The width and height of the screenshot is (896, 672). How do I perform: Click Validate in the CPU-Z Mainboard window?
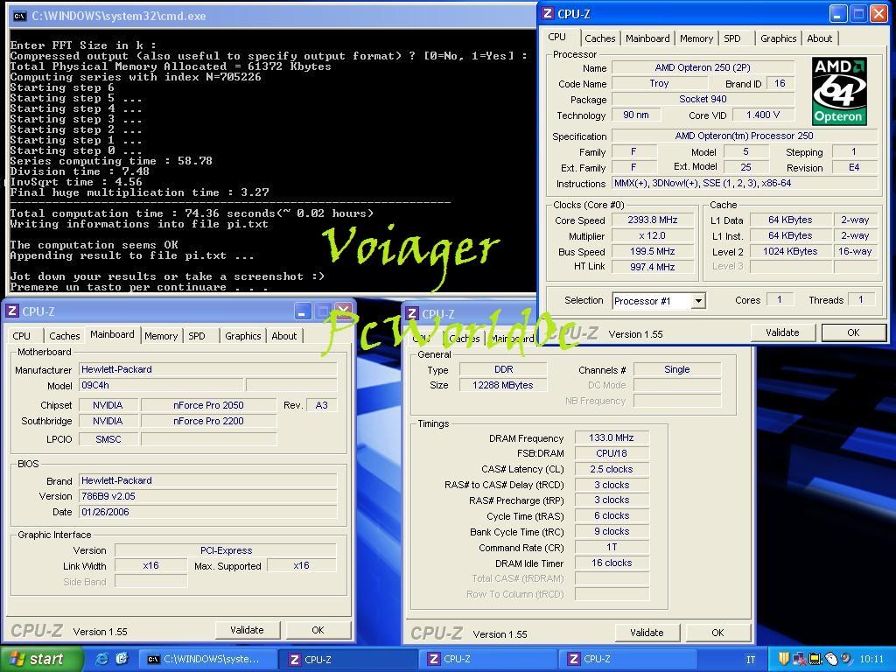(247, 630)
